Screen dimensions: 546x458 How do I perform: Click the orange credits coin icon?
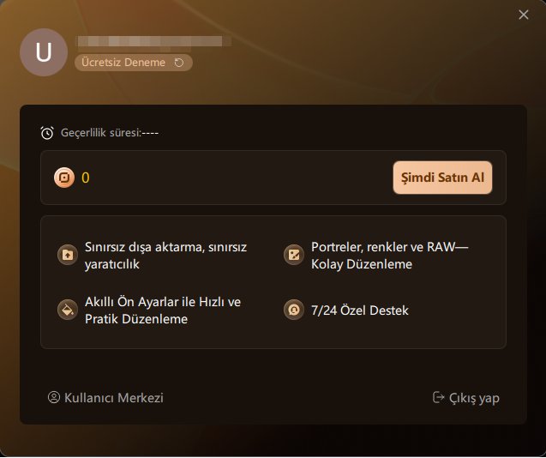[64, 178]
